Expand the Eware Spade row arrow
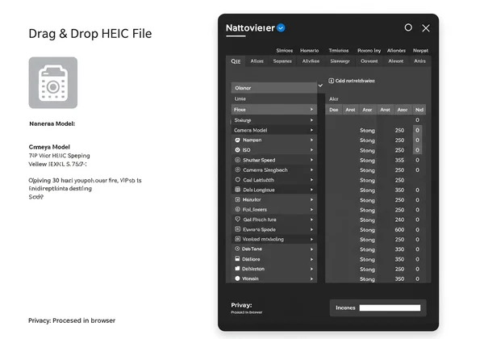The height and width of the screenshot is (339, 484). click(311, 230)
